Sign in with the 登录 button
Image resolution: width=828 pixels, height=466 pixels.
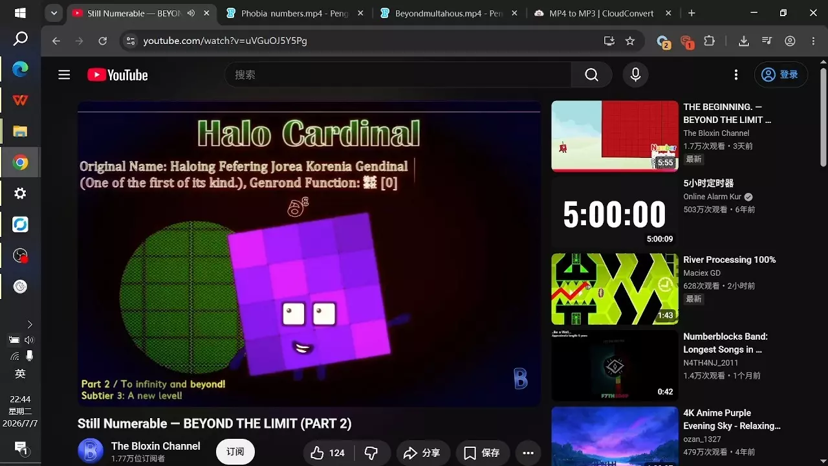781,75
